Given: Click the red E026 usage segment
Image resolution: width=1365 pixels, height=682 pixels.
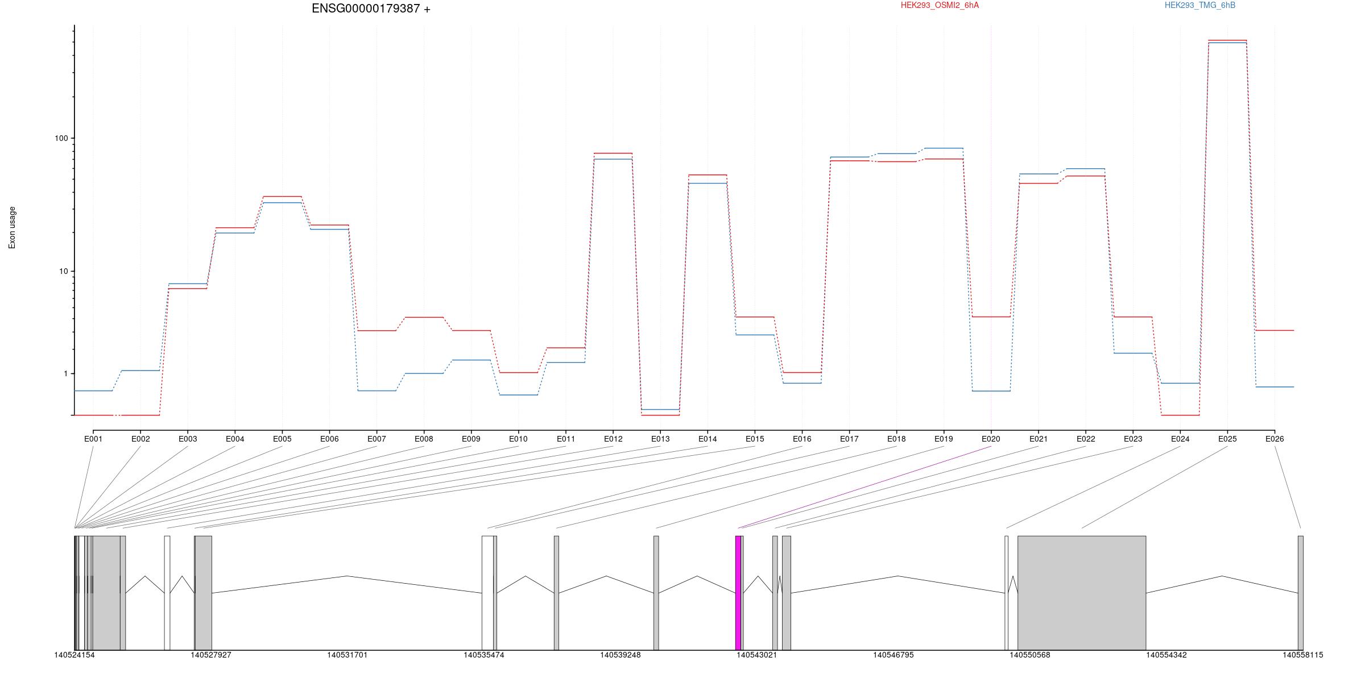Looking at the screenshot, I should coord(1275,330).
